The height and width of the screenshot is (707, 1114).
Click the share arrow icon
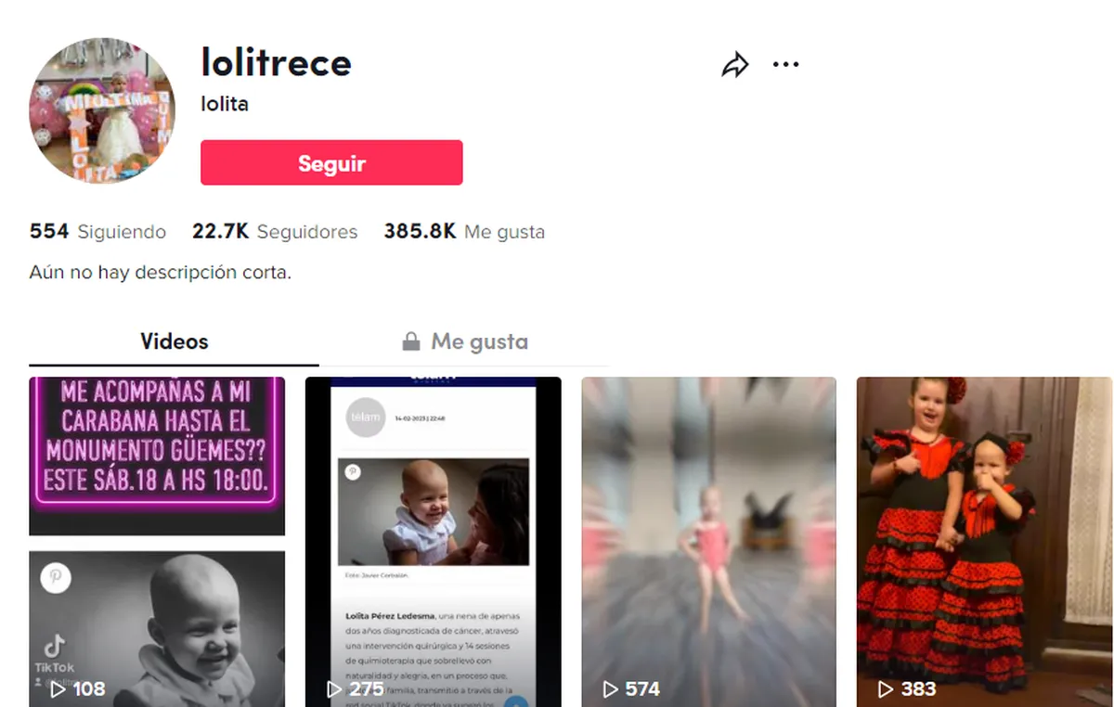(x=735, y=65)
